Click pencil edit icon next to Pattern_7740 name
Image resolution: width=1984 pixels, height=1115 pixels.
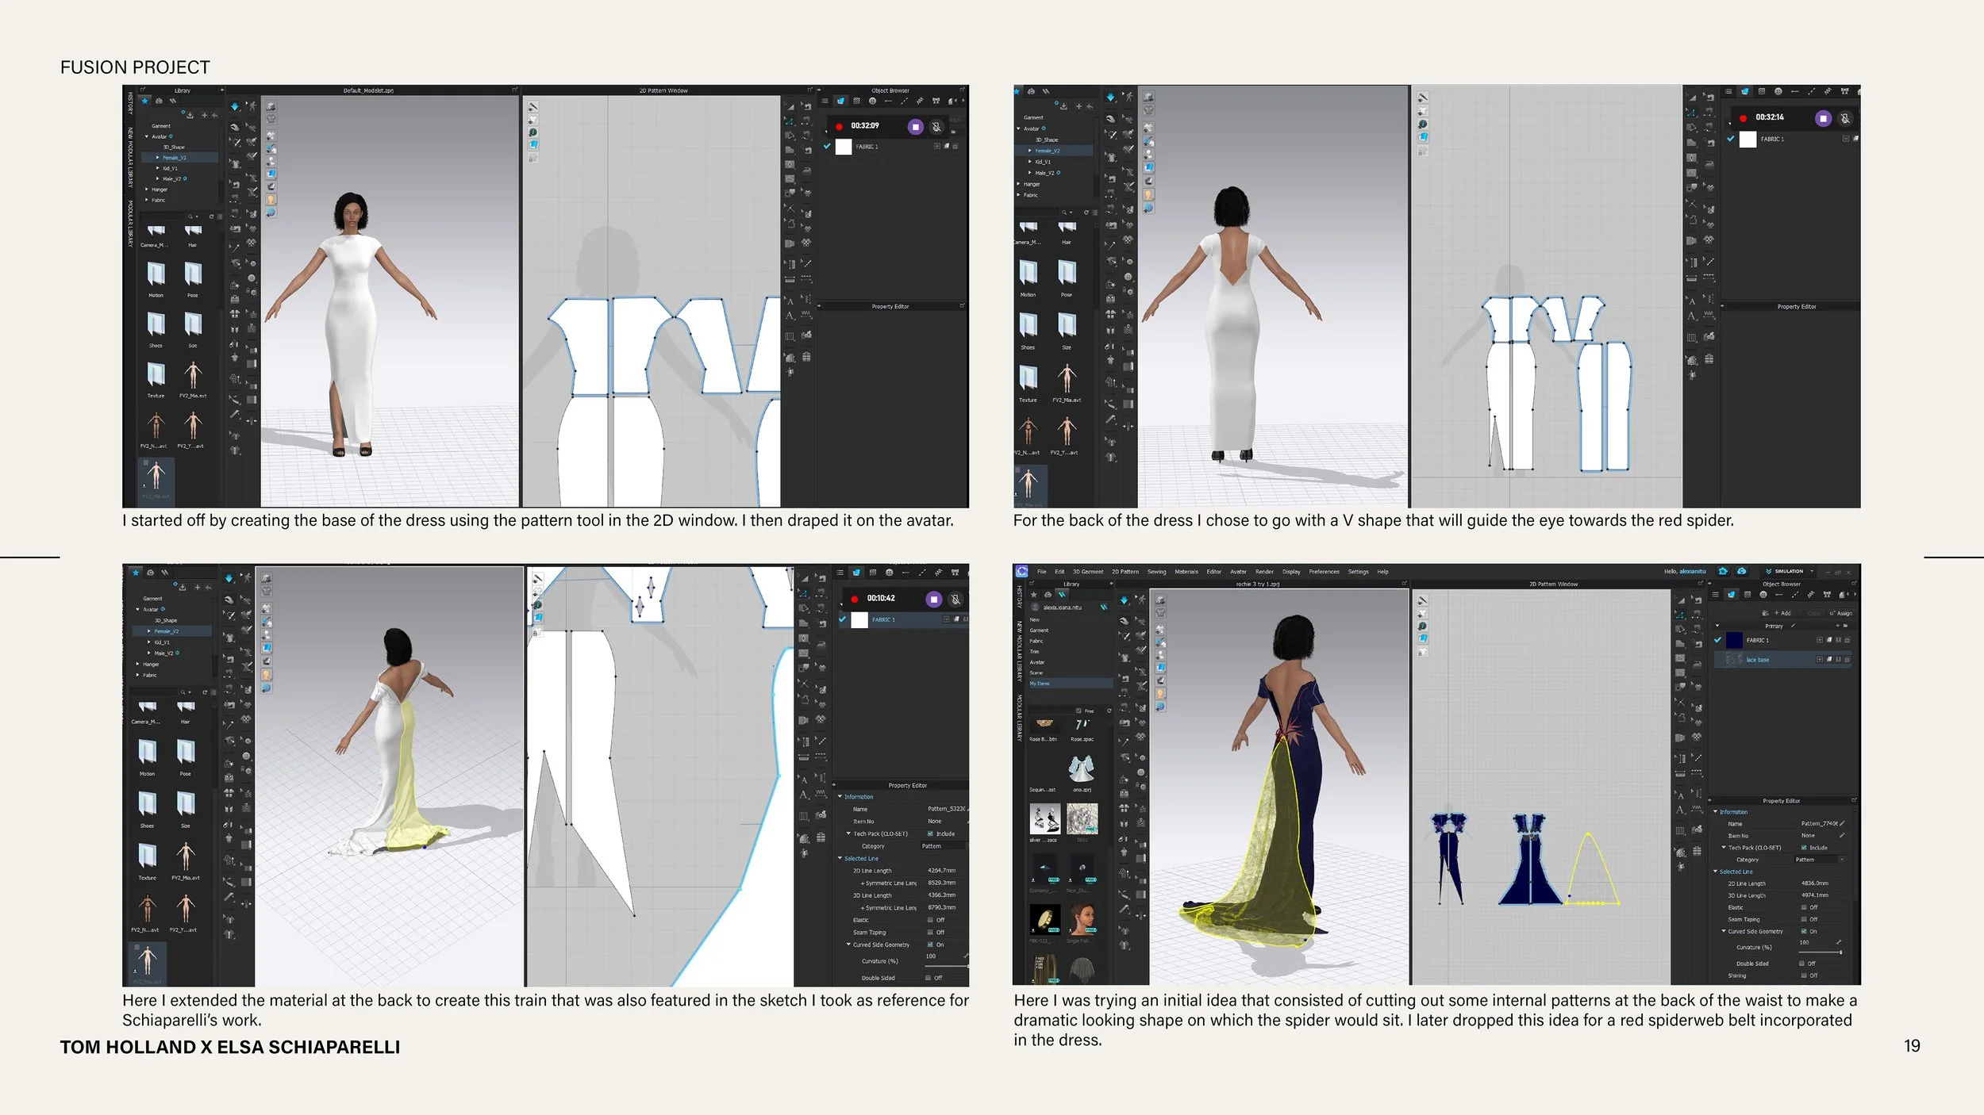1842,823
